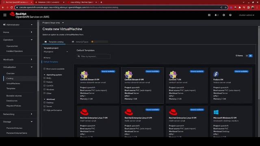Reload the browser page
The image size is (260, 146).
coord(11,7)
